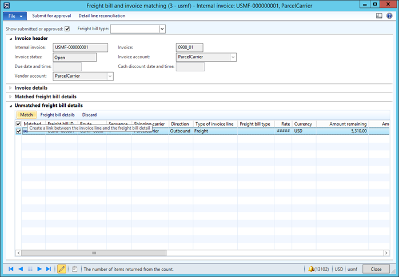Click the previous record arrow
This screenshot has width=399, height=277.
coord(21,268)
